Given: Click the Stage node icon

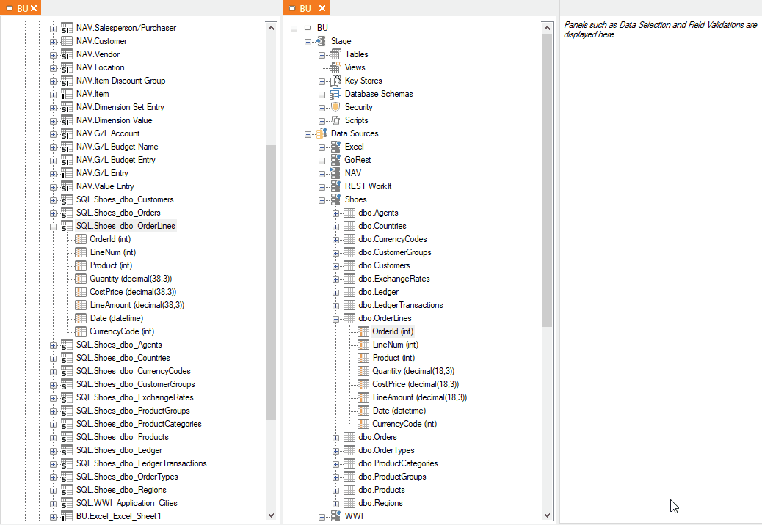Looking at the screenshot, I should coord(321,41).
